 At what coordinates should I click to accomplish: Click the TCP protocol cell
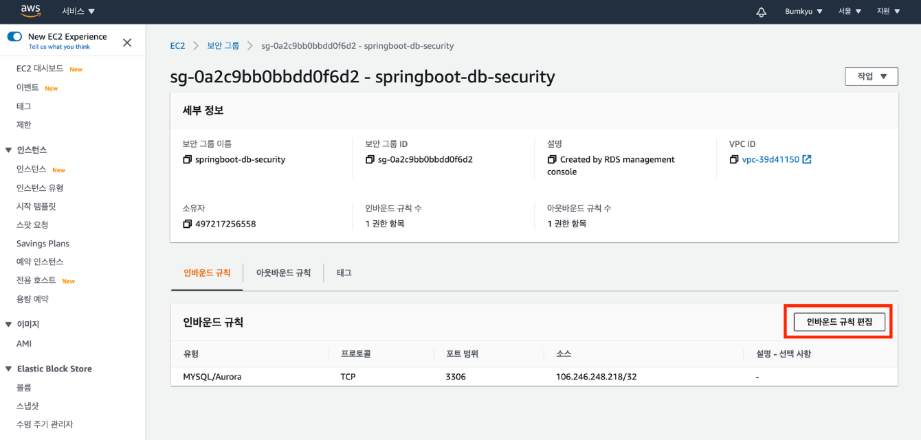pyautogui.click(x=348, y=377)
